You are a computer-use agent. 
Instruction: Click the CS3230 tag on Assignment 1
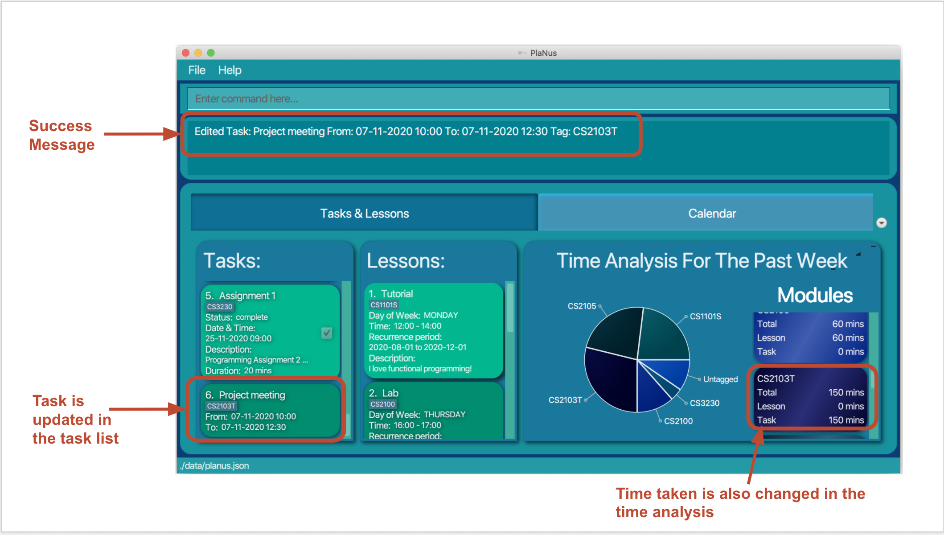pos(220,307)
